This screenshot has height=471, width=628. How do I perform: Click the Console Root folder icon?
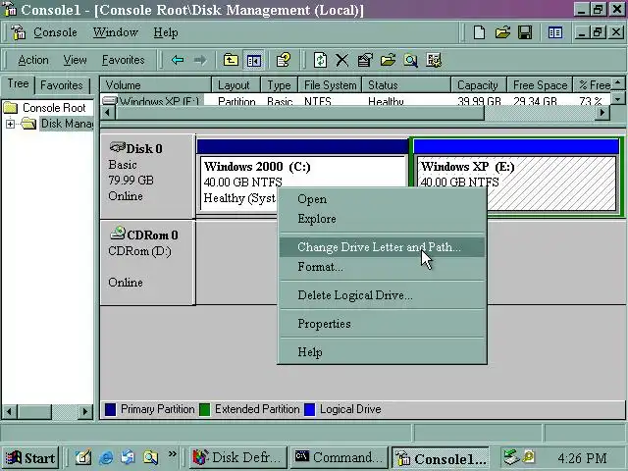pos(11,108)
